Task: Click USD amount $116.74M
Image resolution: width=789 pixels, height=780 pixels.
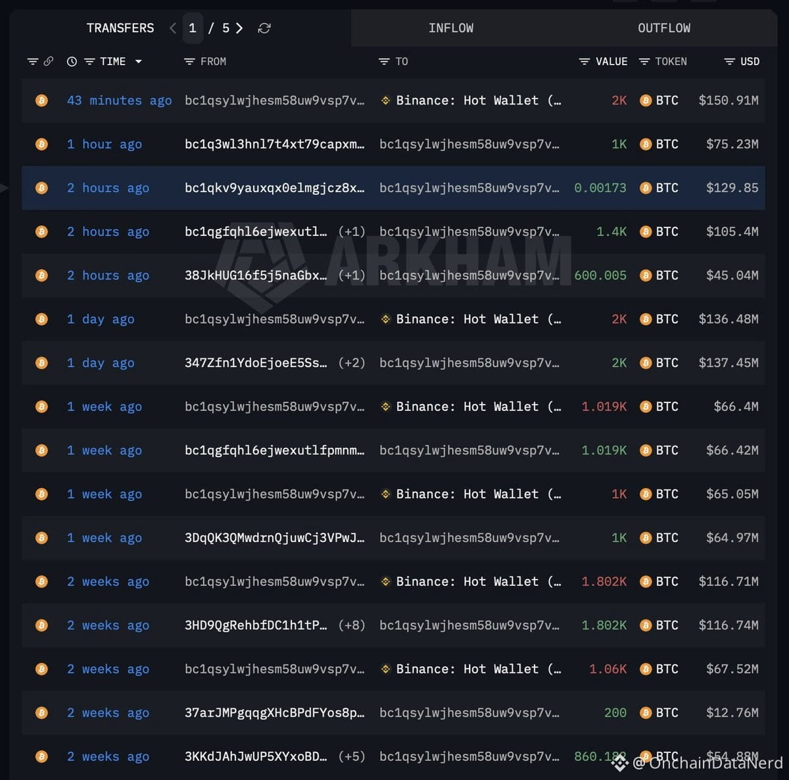Action: 729,625
